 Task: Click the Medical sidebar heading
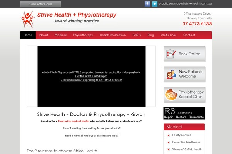[184, 127]
